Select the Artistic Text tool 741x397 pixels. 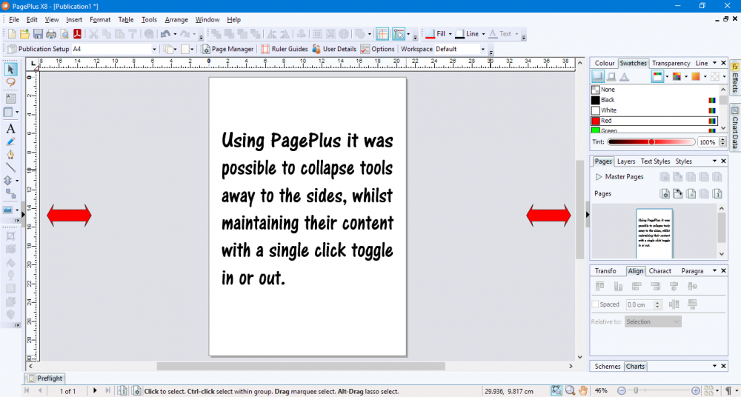(10, 128)
